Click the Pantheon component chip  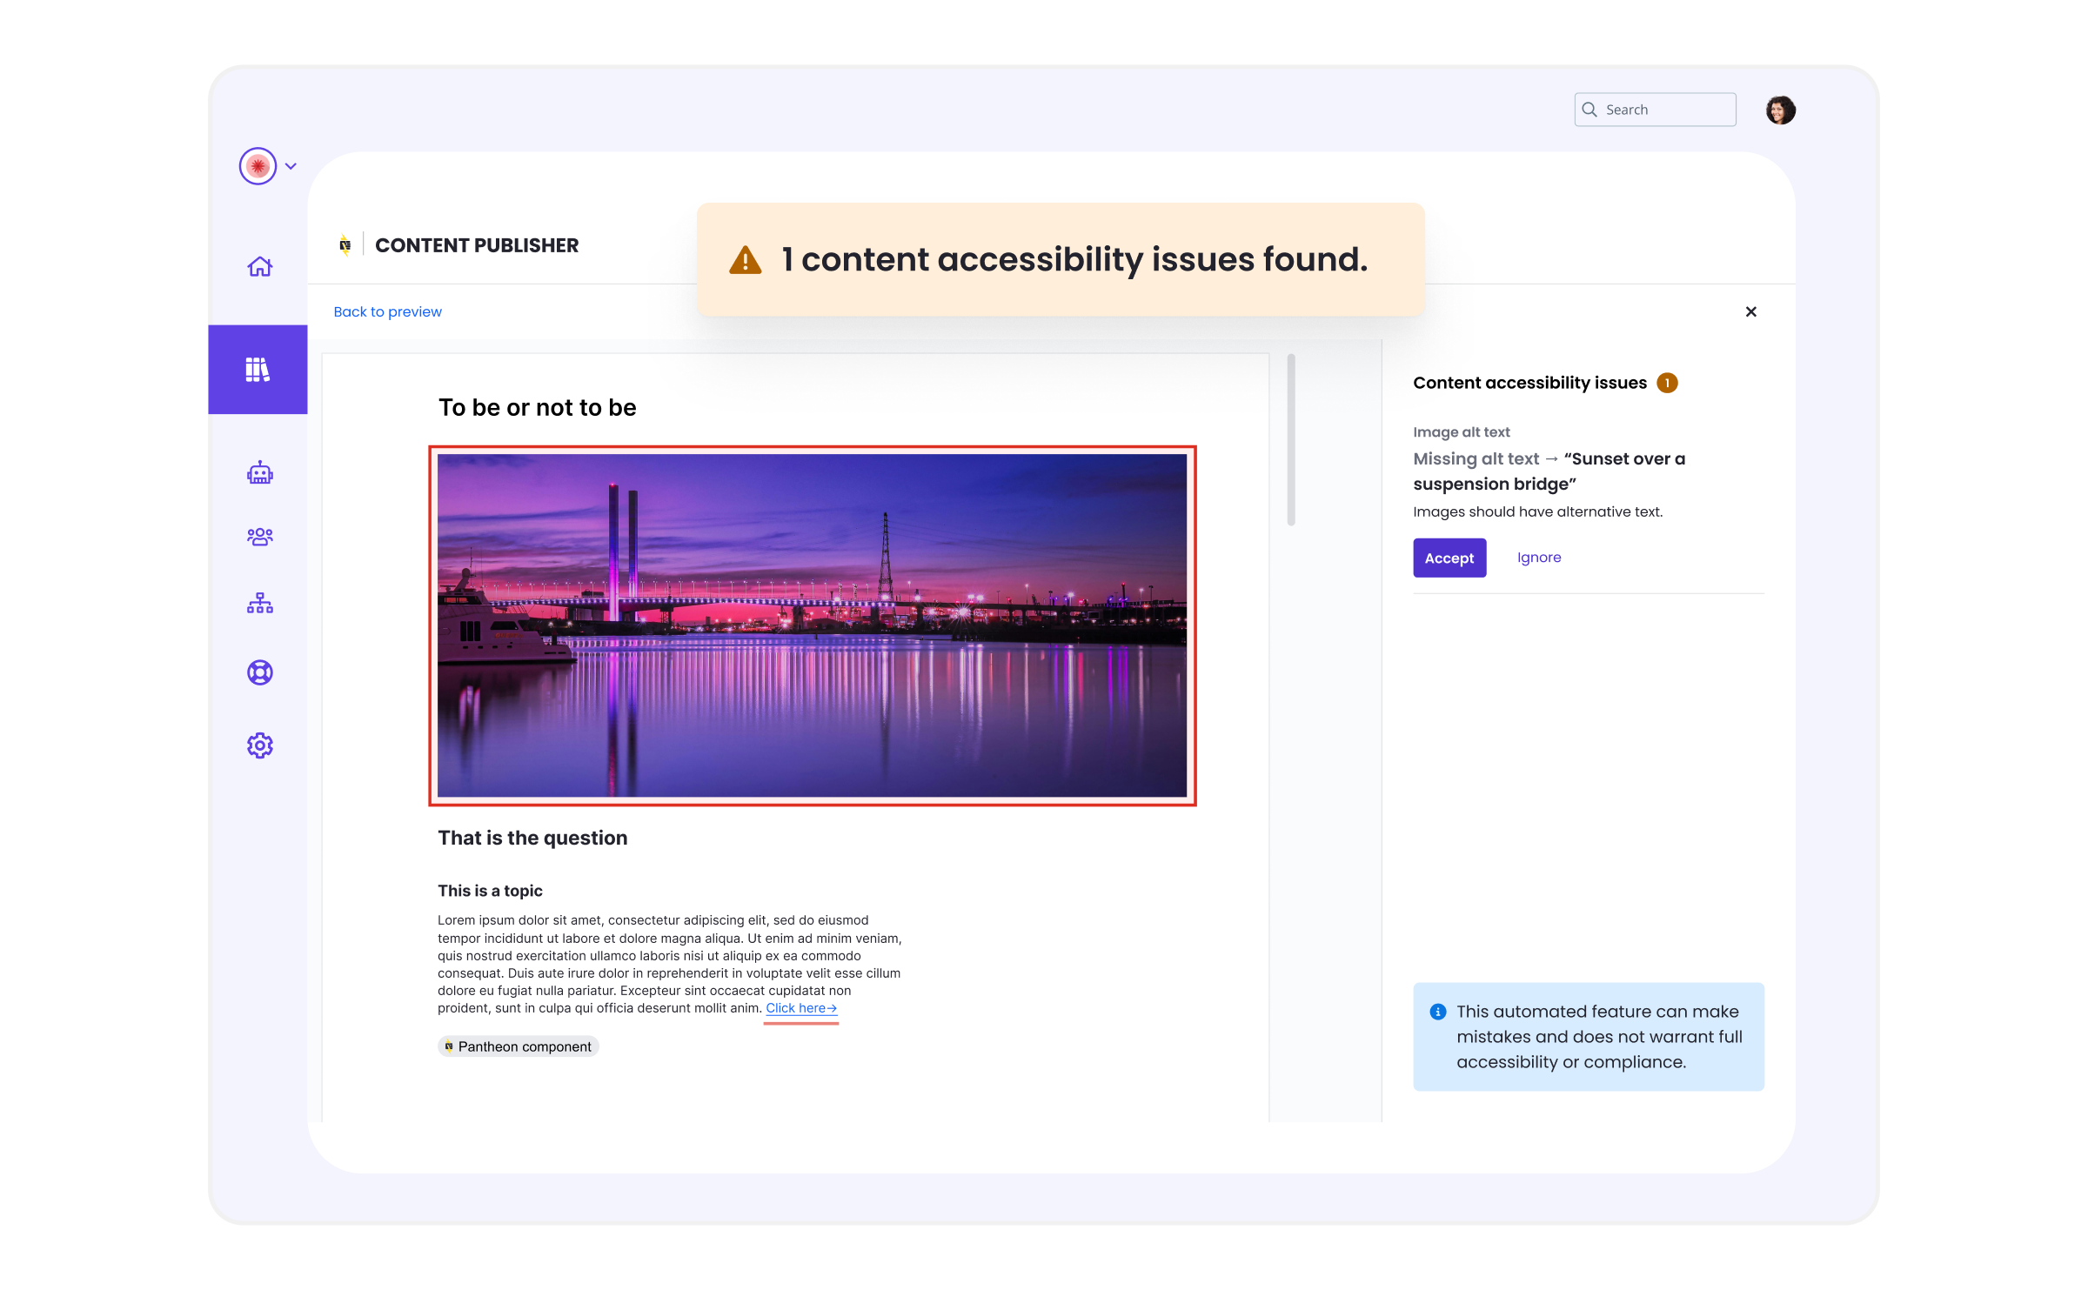coord(519,1046)
